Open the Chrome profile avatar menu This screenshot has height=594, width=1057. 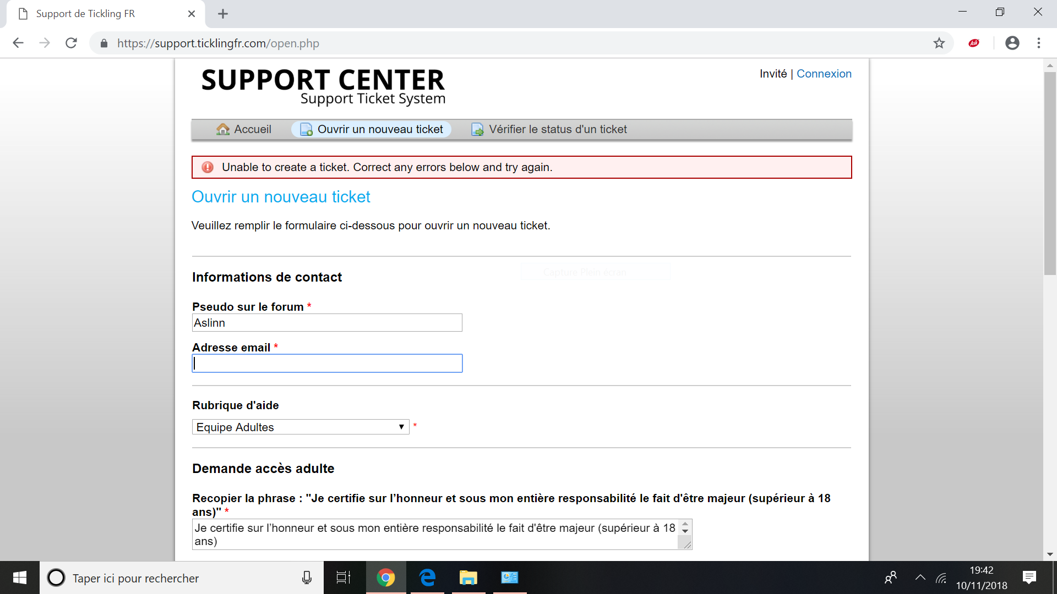coord(1012,43)
